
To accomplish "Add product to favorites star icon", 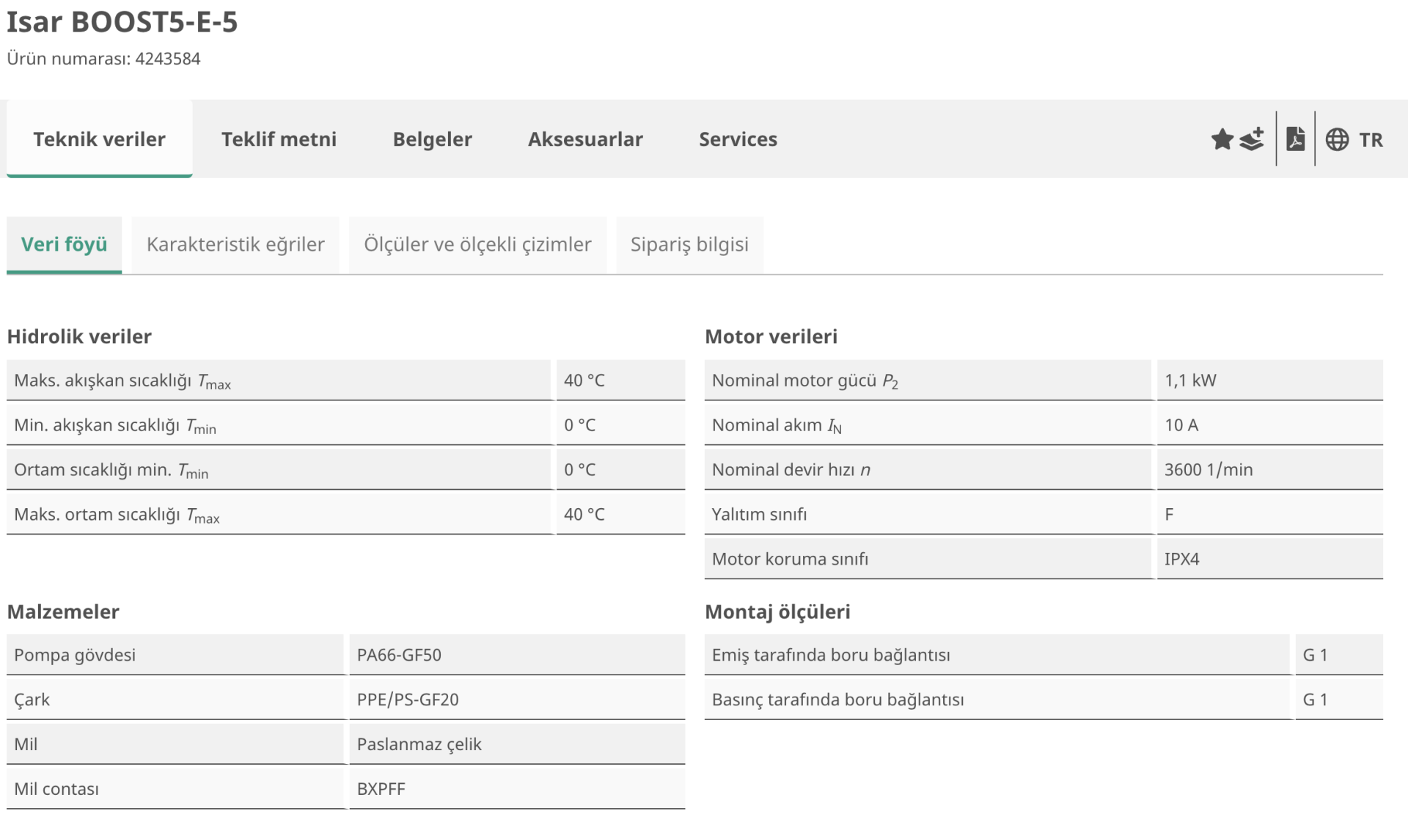I will click(1222, 139).
